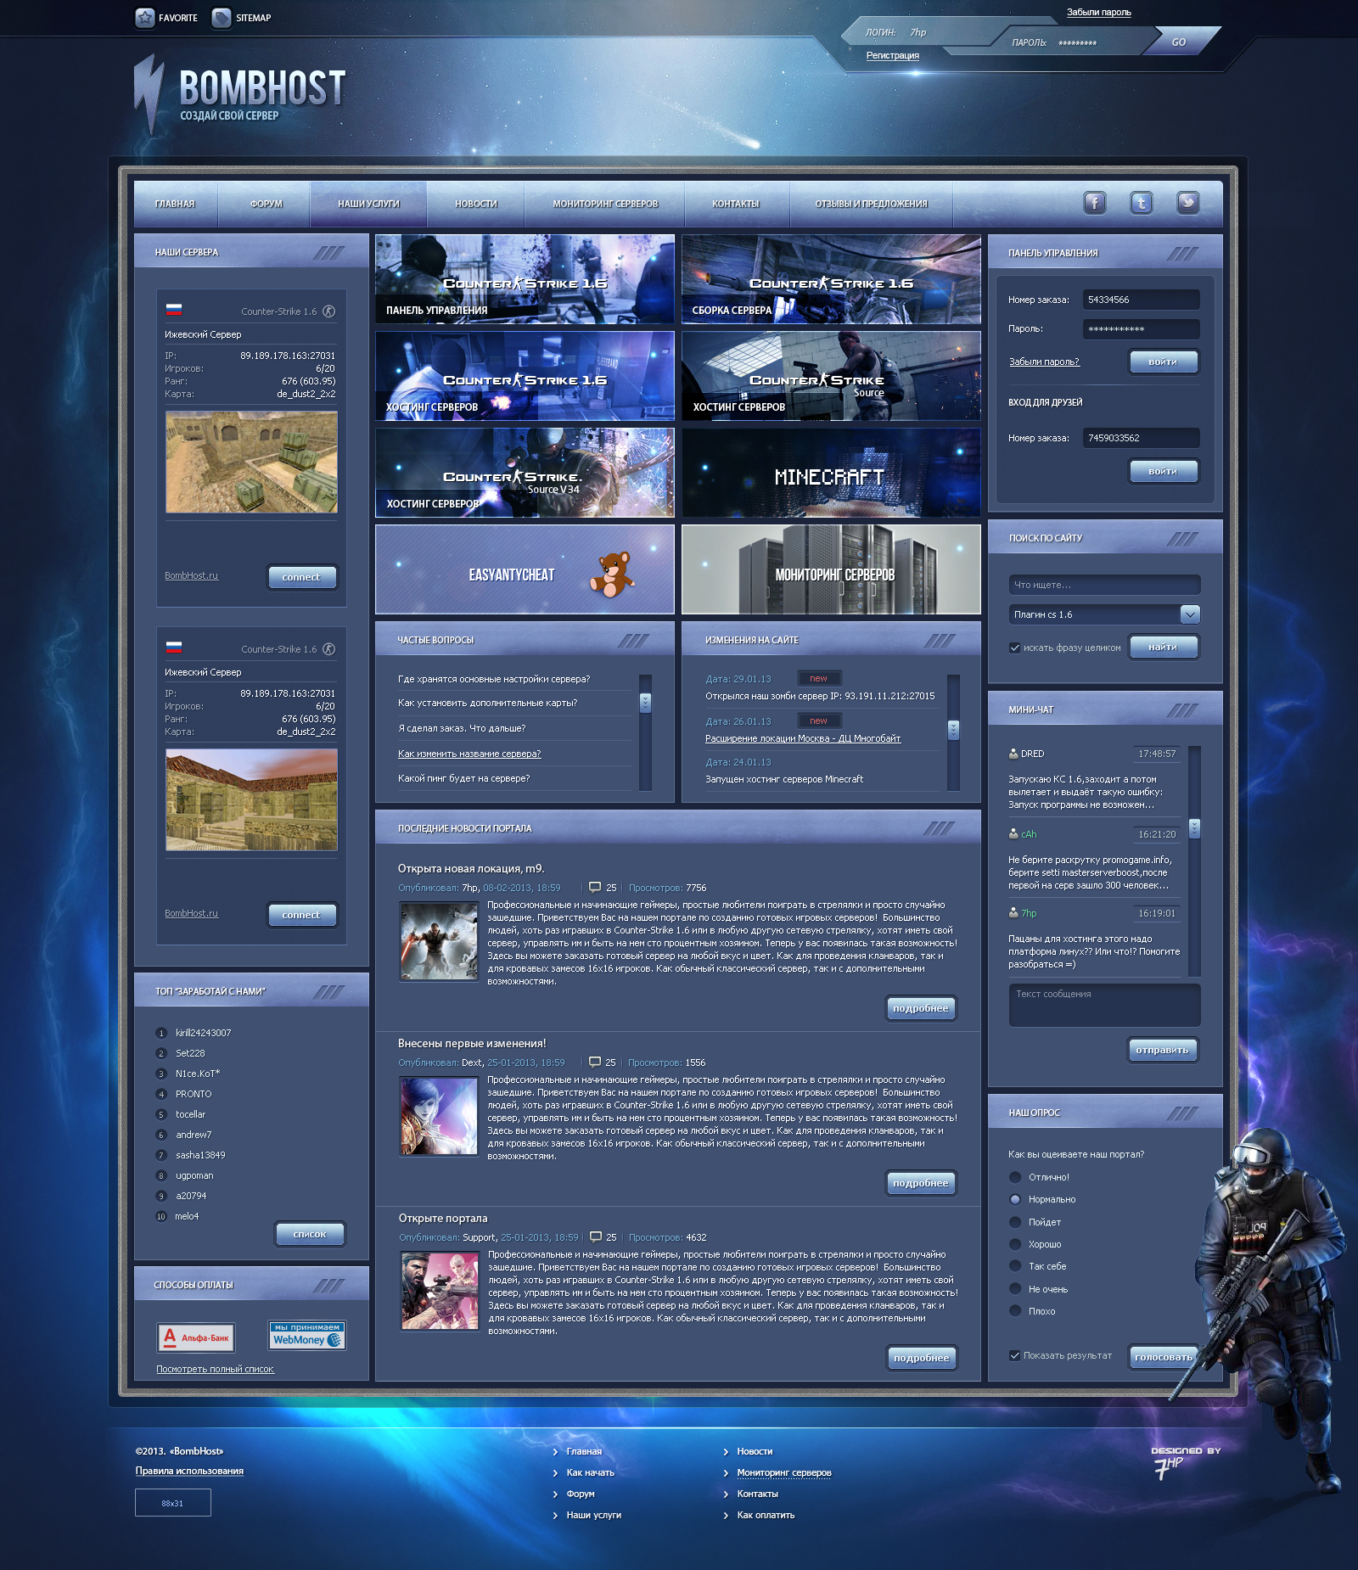This screenshot has height=1570, width=1358.
Task: Toggle 'искать фразу целиком' checkbox
Action: [x=1014, y=648]
